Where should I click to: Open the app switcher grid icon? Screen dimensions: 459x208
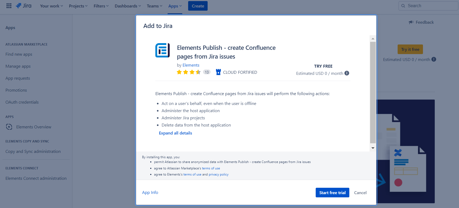pyautogui.click(x=9, y=6)
